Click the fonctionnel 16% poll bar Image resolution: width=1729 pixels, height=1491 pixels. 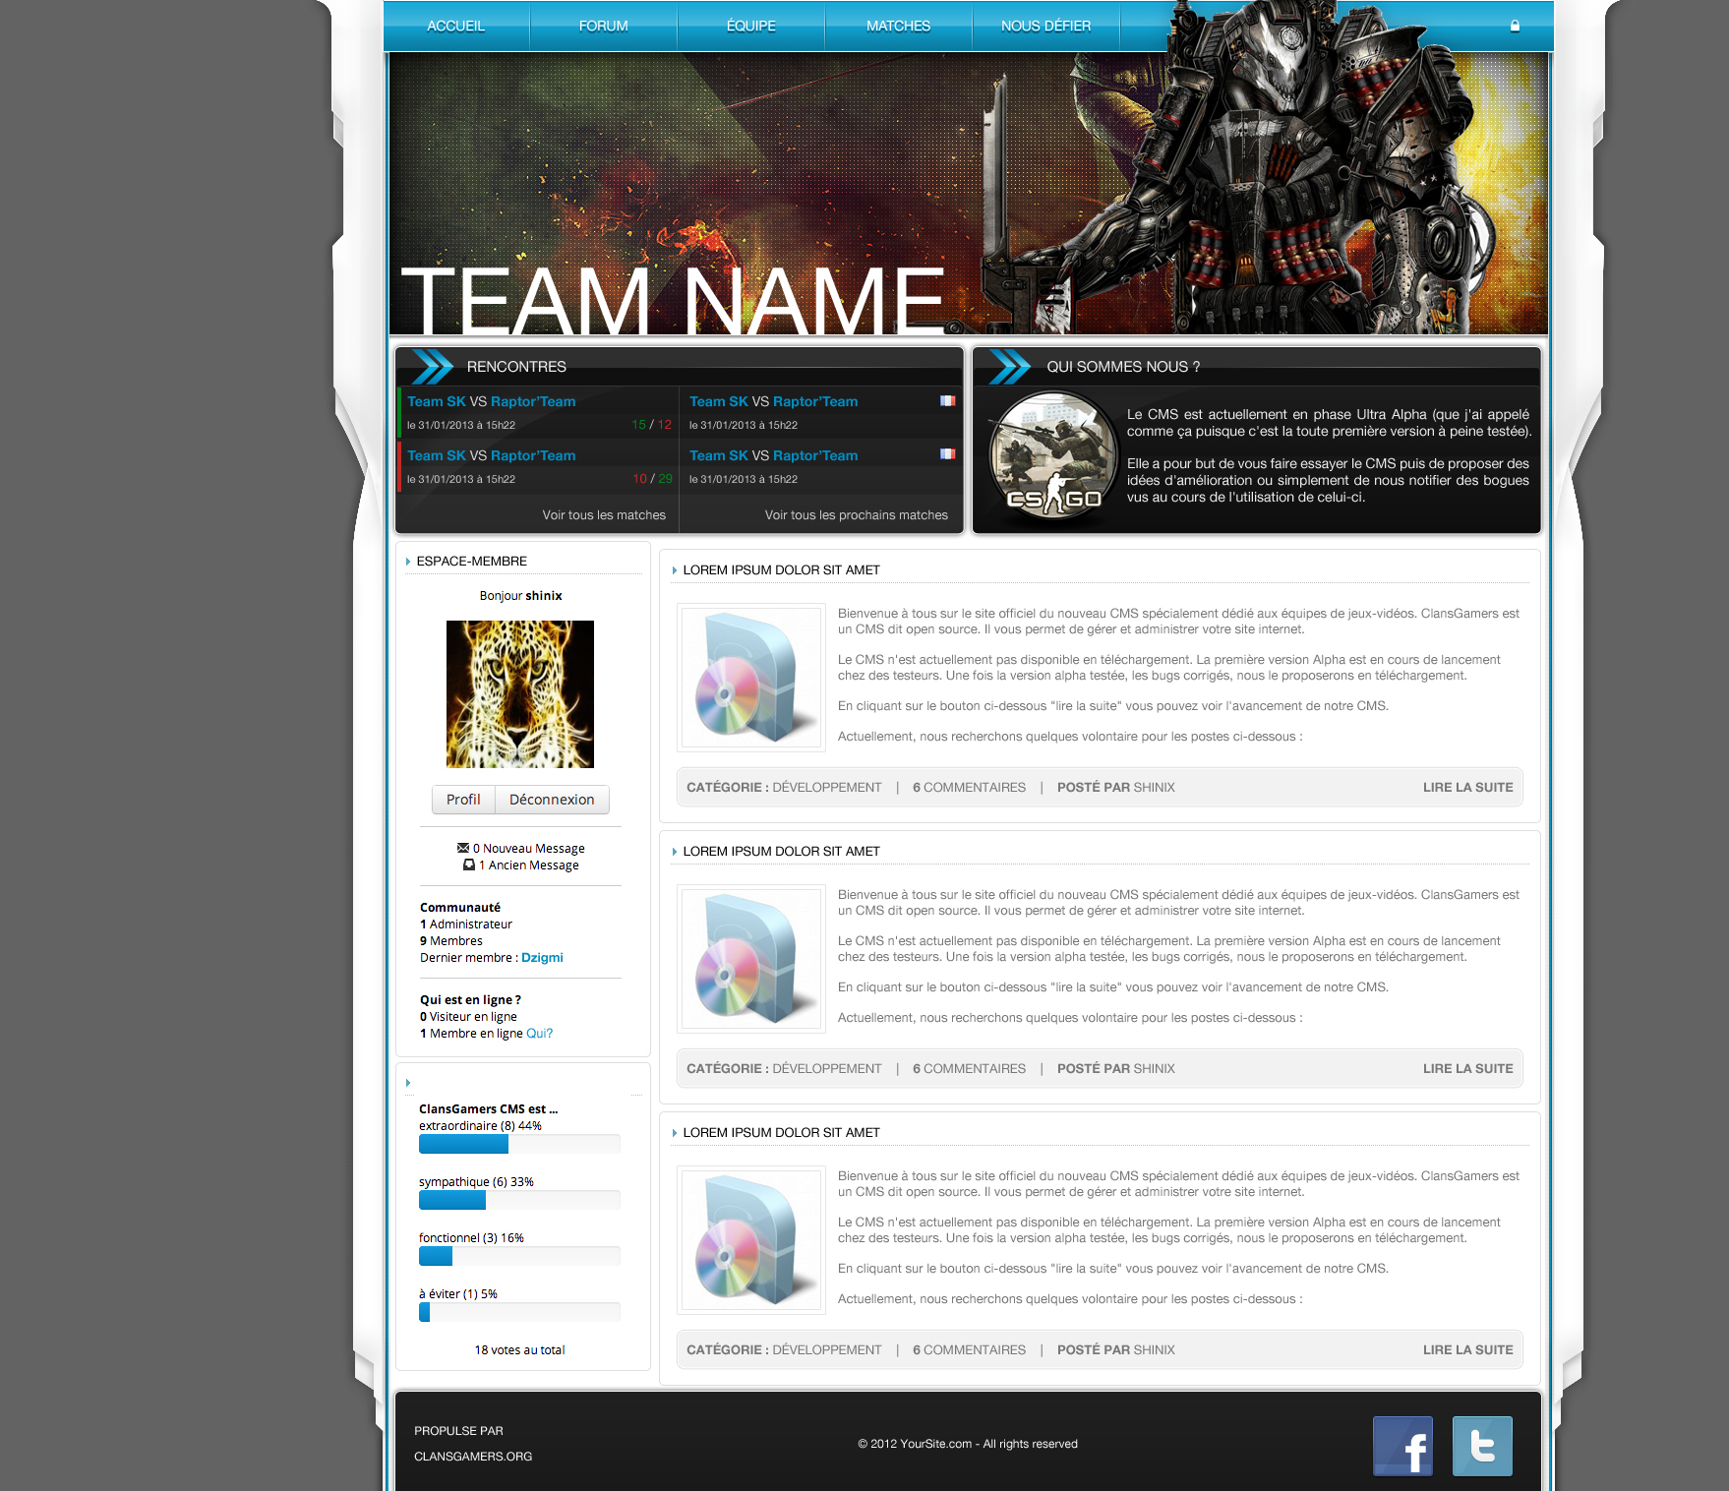(x=519, y=1256)
